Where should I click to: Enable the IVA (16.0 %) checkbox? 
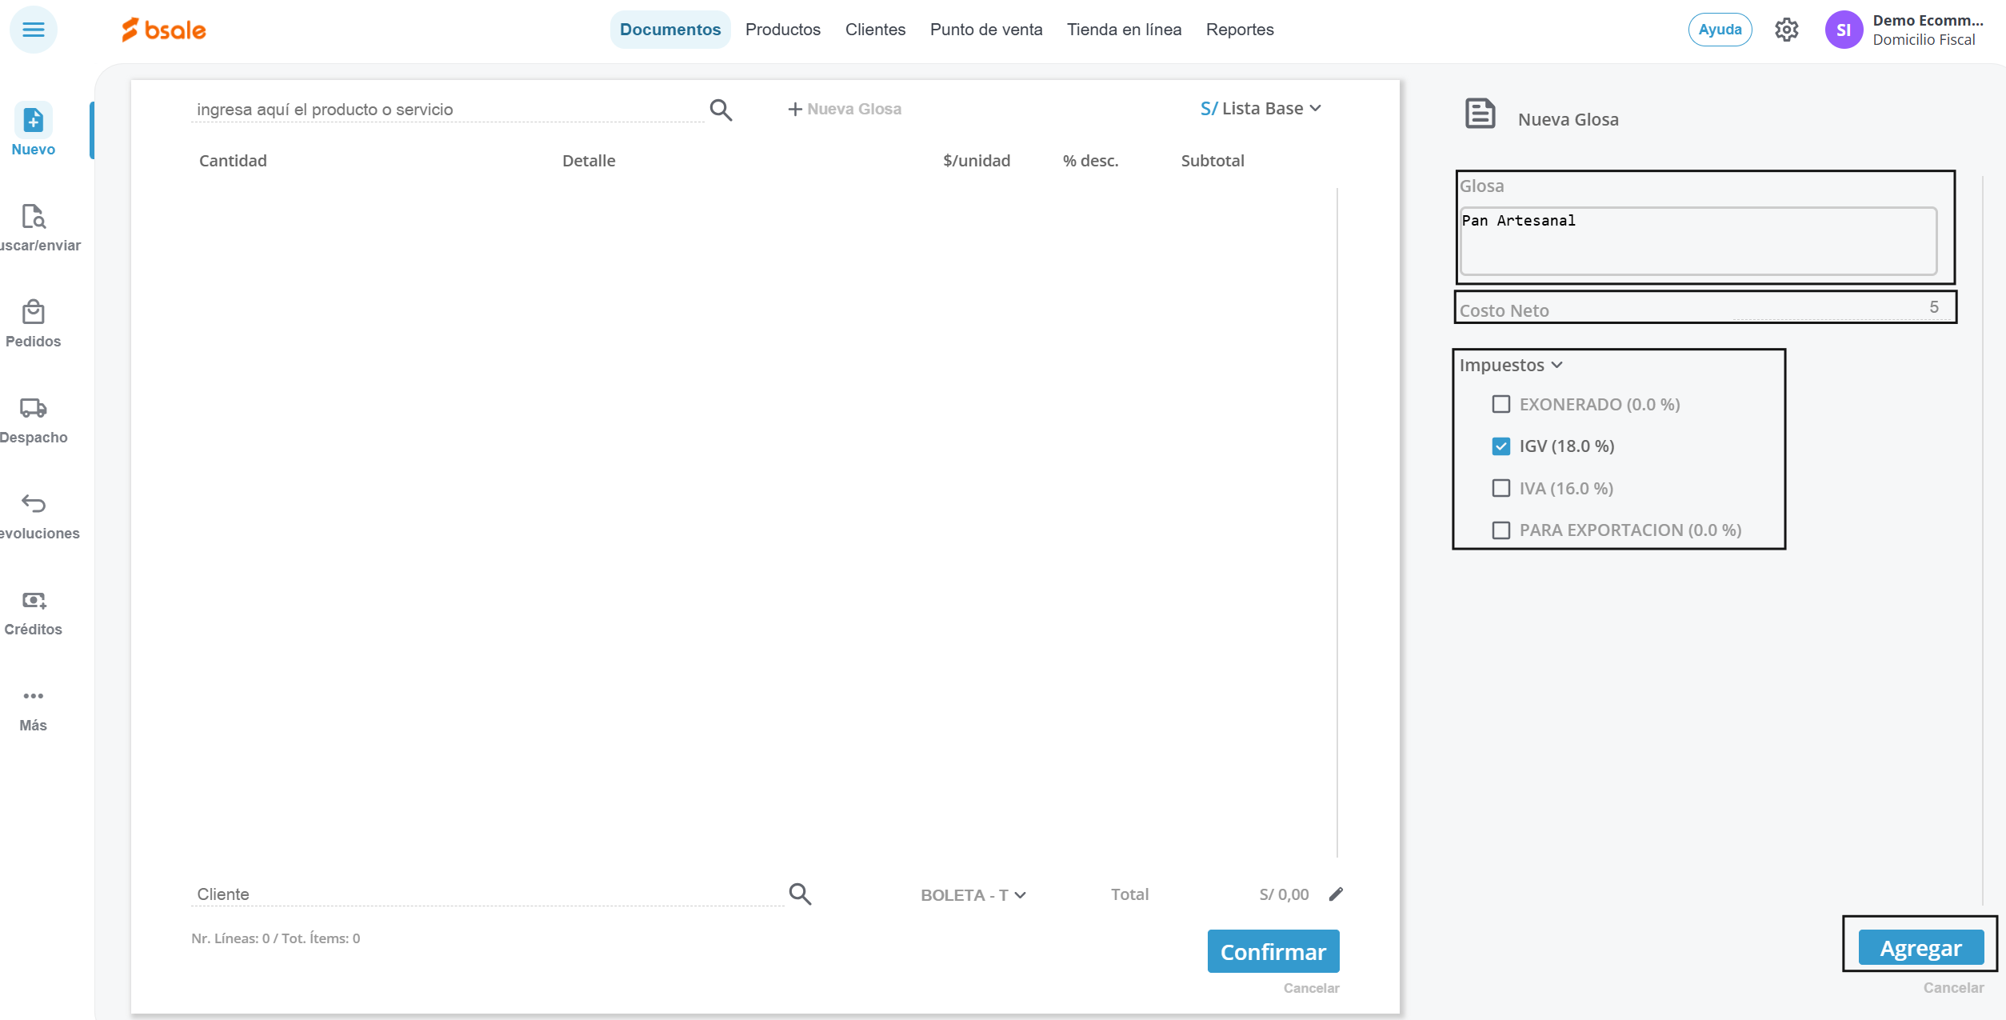click(1501, 488)
